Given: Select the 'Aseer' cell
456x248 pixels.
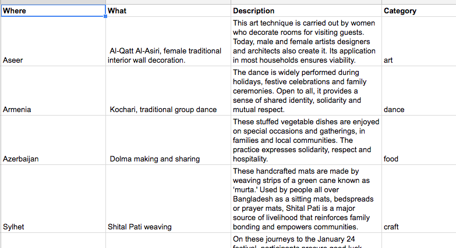Looking at the screenshot, I should click(53, 42).
